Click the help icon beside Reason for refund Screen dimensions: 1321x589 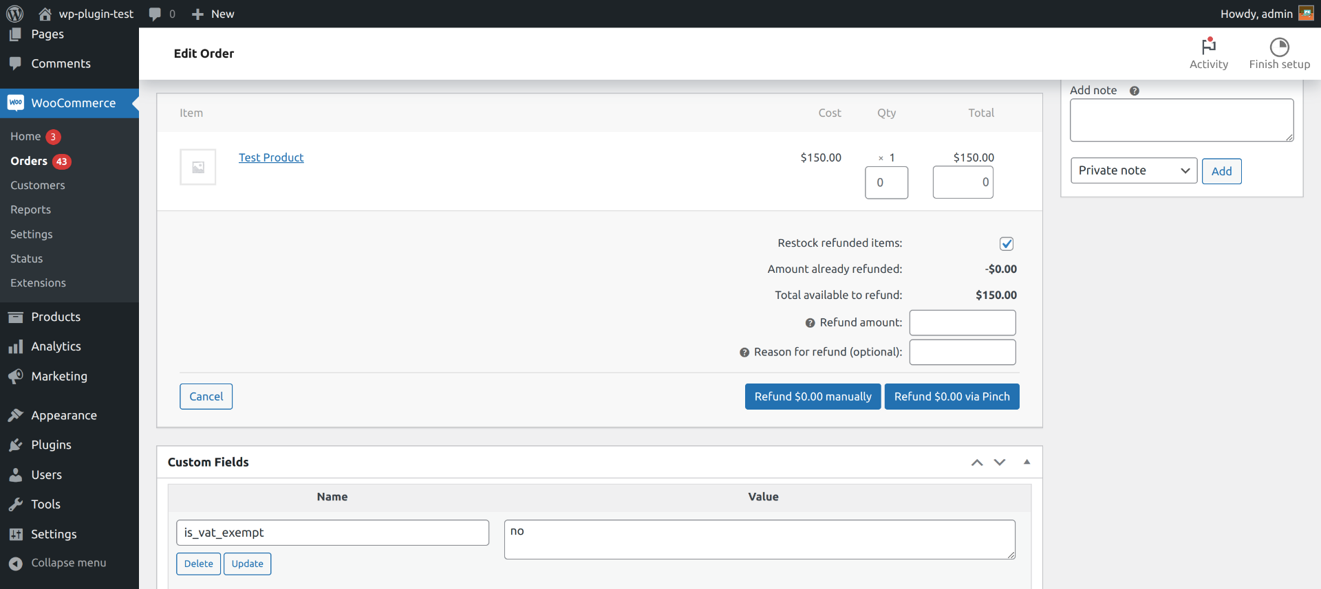click(744, 353)
